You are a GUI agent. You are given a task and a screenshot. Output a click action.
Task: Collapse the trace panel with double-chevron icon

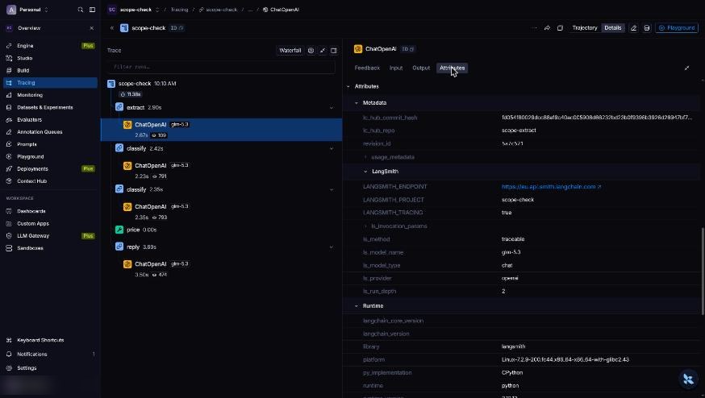coord(112,28)
